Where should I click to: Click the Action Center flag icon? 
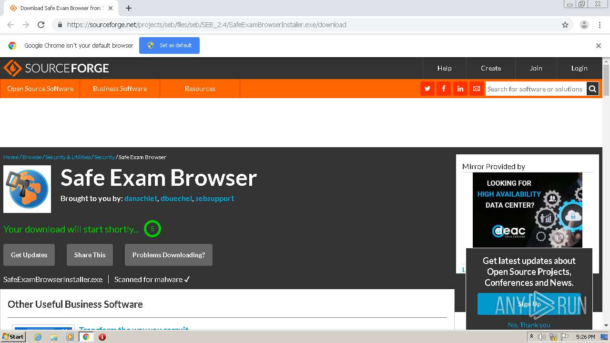click(x=564, y=337)
